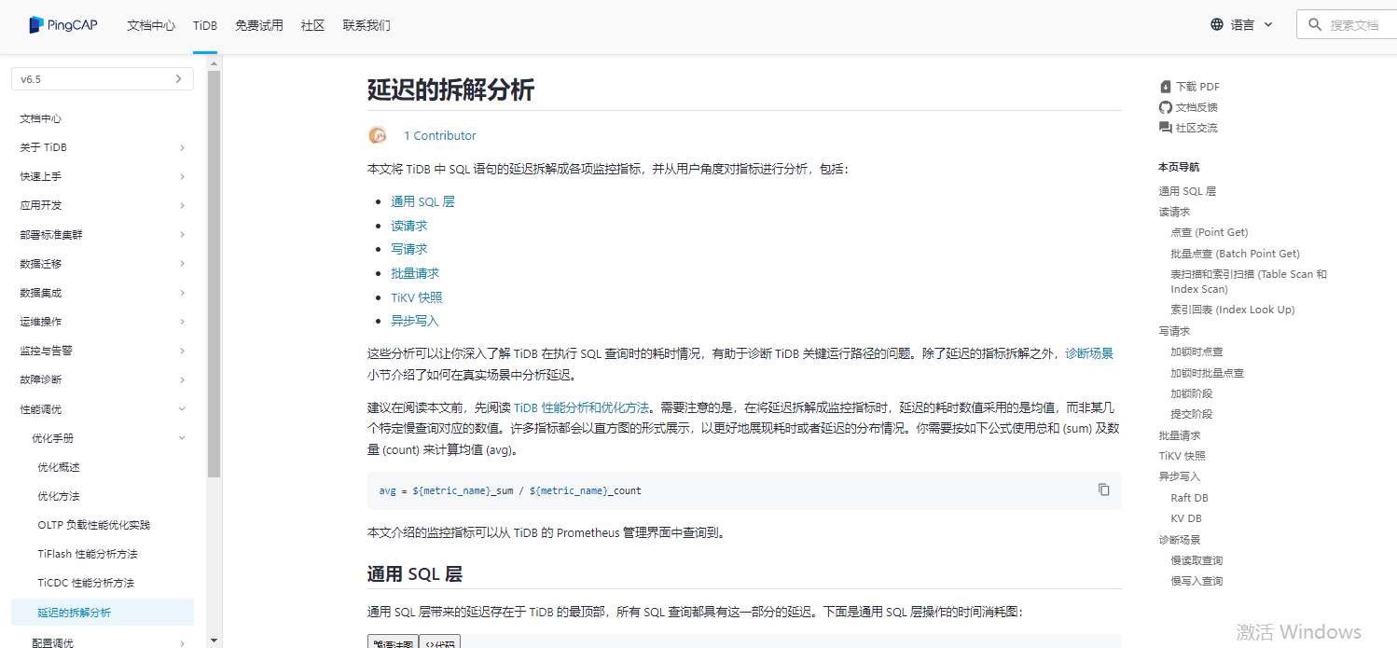The width and height of the screenshot is (1397, 648).
Task: Click sidebar scrollbar down arrow
Action: pos(214,641)
